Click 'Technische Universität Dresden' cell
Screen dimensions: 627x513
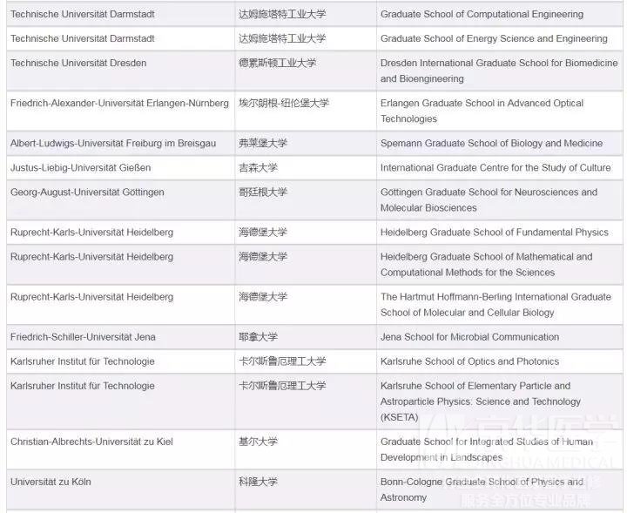(120, 71)
